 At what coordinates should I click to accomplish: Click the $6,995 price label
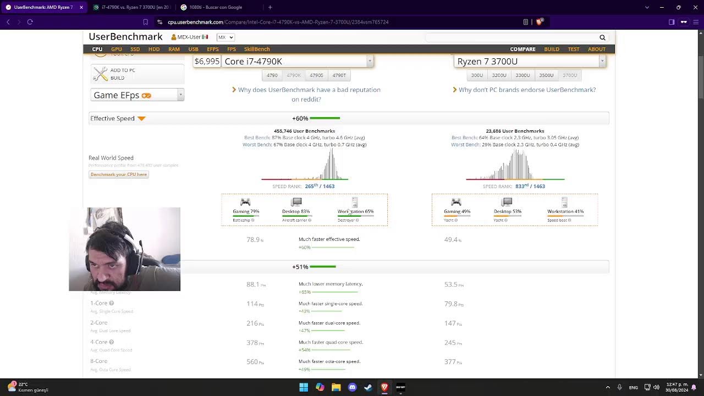point(207,61)
